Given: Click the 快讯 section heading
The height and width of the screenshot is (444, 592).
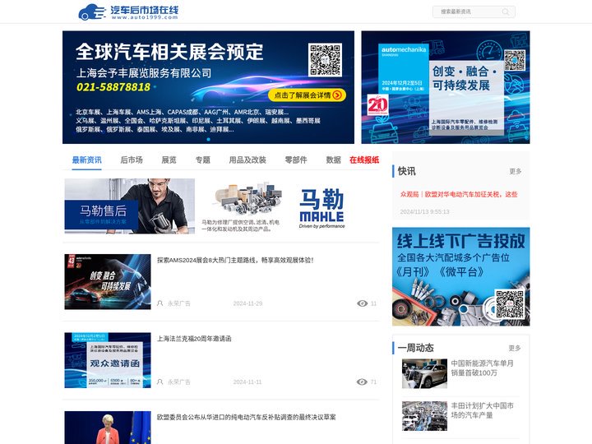Looking at the screenshot, I should pos(407,171).
